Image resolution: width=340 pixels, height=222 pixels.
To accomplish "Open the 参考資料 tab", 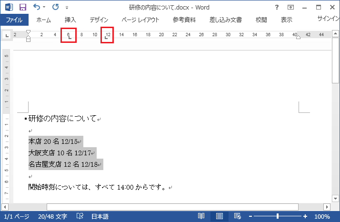I will point(184,20).
